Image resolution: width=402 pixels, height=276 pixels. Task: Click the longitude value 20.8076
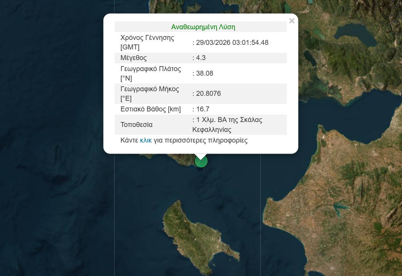208,94
